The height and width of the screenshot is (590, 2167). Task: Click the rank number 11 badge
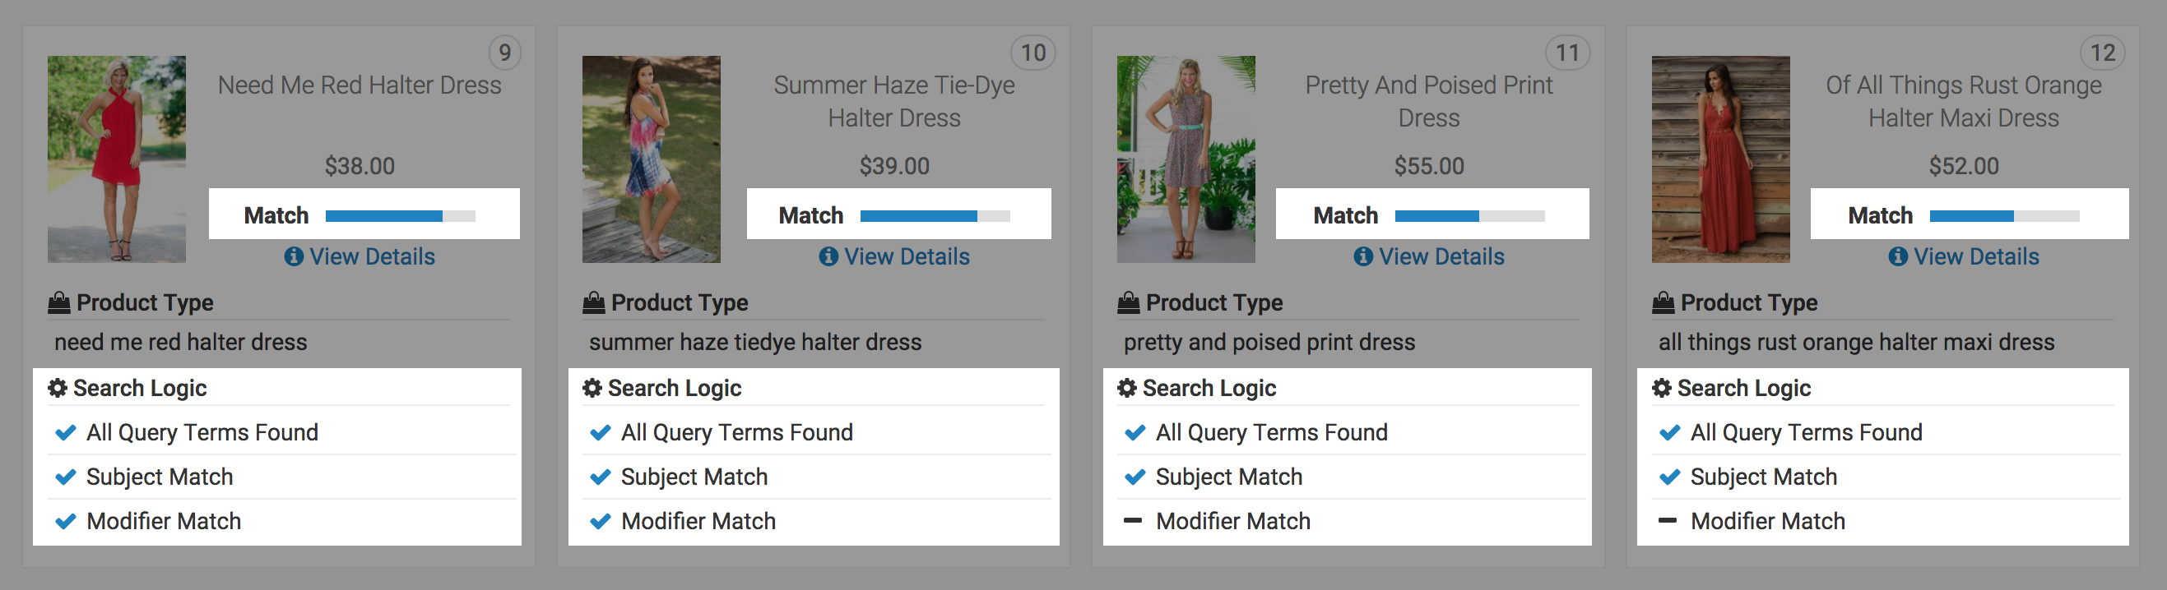pyautogui.click(x=1566, y=53)
